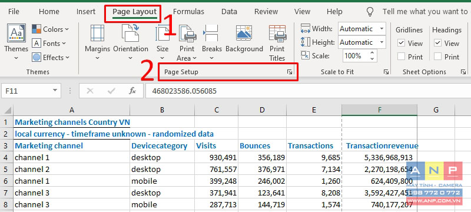Open the Help tab
This screenshot has width=471, height=212.
tap(334, 12)
